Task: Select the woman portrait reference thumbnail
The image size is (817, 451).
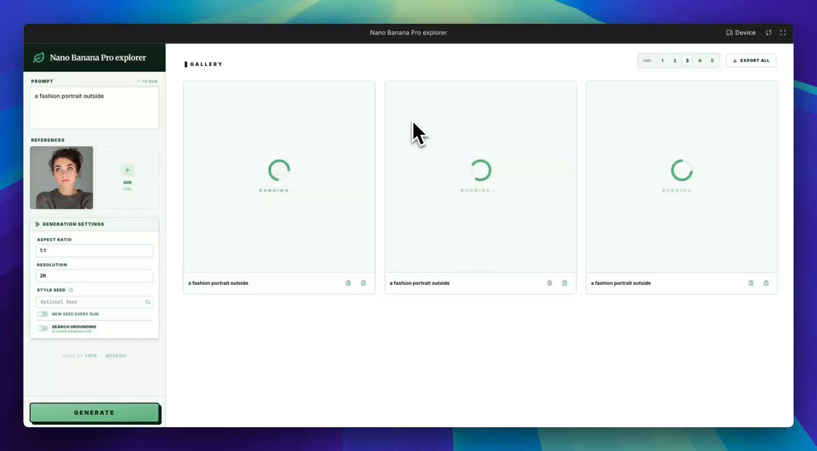Action: pos(61,177)
